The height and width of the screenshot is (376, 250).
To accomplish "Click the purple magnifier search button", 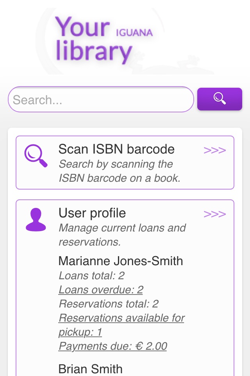I will [x=220, y=99].
